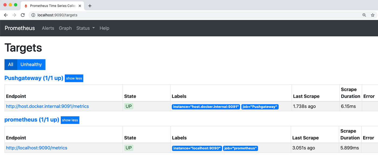
Task: Click the job="prometheus" label badge
Action: coord(241,148)
